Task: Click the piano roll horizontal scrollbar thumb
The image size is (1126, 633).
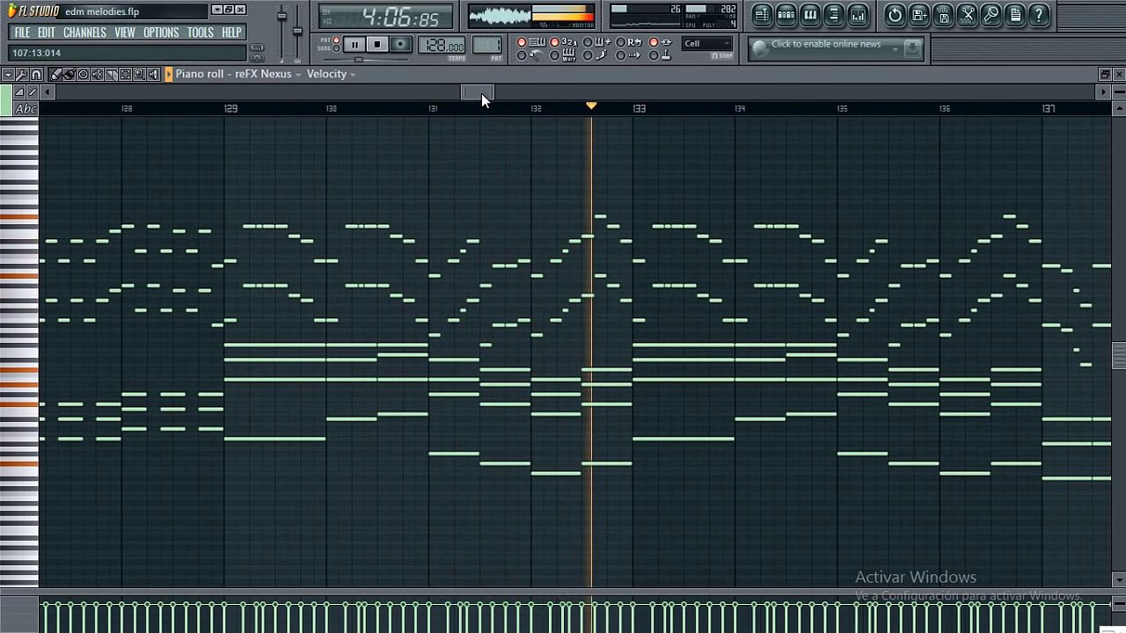Action: click(x=478, y=92)
